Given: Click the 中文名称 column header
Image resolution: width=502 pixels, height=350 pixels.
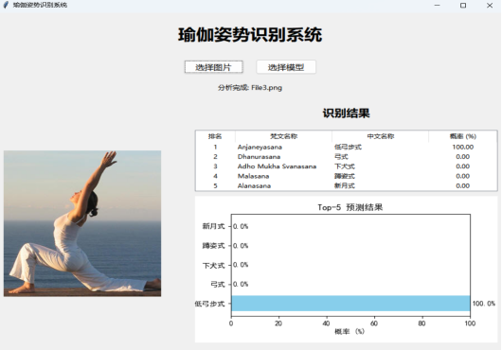Looking at the screenshot, I should (x=381, y=136).
